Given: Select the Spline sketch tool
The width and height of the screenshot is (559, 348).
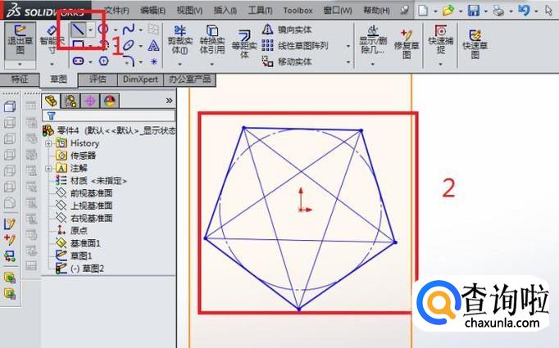Looking at the screenshot, I should [x=129, y=29].
